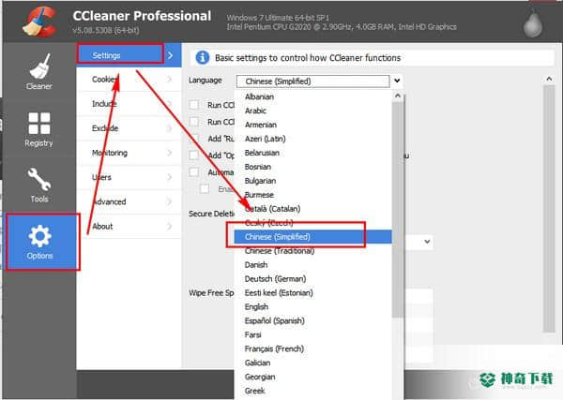Choose Bosnian from language list
The image size is (563, 400).
(x=312, y=167)
